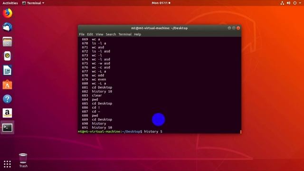Open the Edit menu in terminal
Viewport: 304px width, 171px height.
tap(90, 34)
